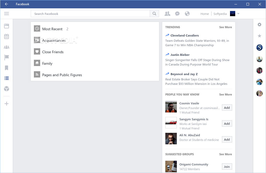This screenshot has width=266, height=173.
Task: Maximize the Facebook window
Action: click(248, 4)
